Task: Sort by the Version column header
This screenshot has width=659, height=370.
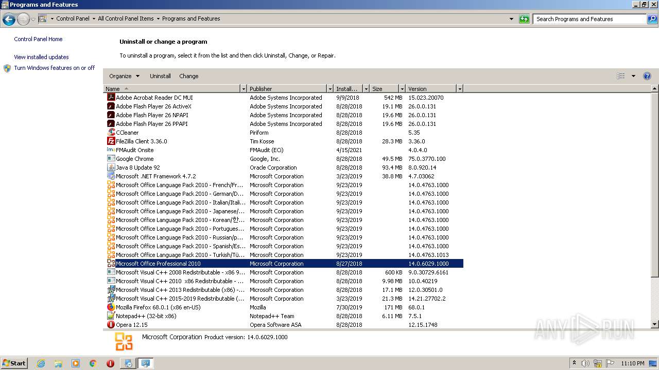Action: (x=431, y=88)
